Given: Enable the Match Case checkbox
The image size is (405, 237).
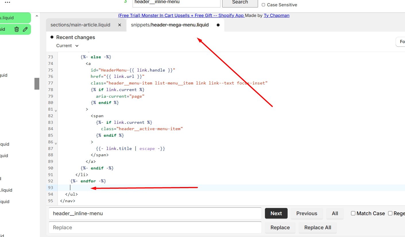Looking at the screenshot, I should 353,213.
